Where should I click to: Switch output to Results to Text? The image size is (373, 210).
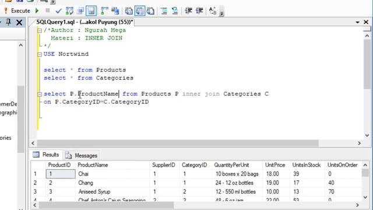tap(129, 11)
